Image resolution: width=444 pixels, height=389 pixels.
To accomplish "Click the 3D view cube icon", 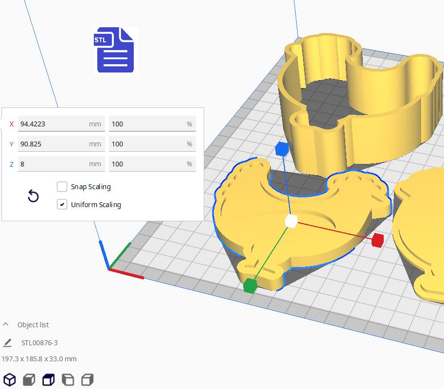I will [x=10, y=379].
